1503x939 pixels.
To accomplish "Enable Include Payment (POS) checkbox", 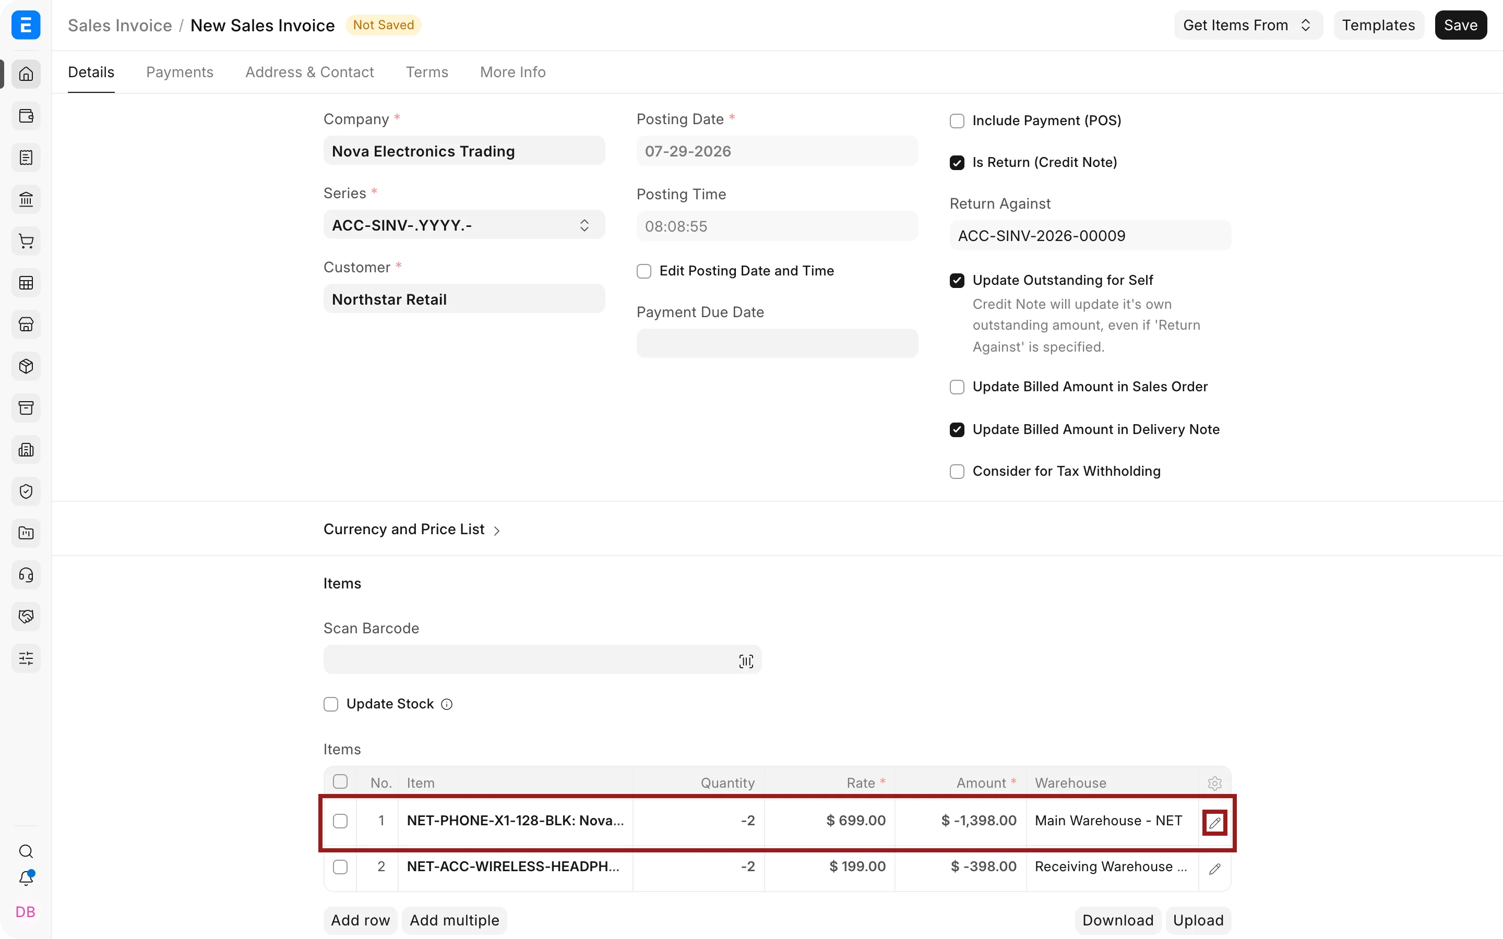I will coord(957,121).
